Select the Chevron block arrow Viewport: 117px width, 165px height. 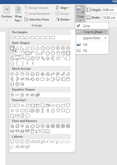point(48,79)
